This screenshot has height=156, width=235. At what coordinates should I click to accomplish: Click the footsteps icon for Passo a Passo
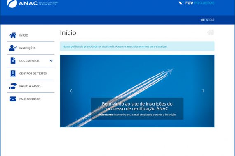tap(13, 86)
